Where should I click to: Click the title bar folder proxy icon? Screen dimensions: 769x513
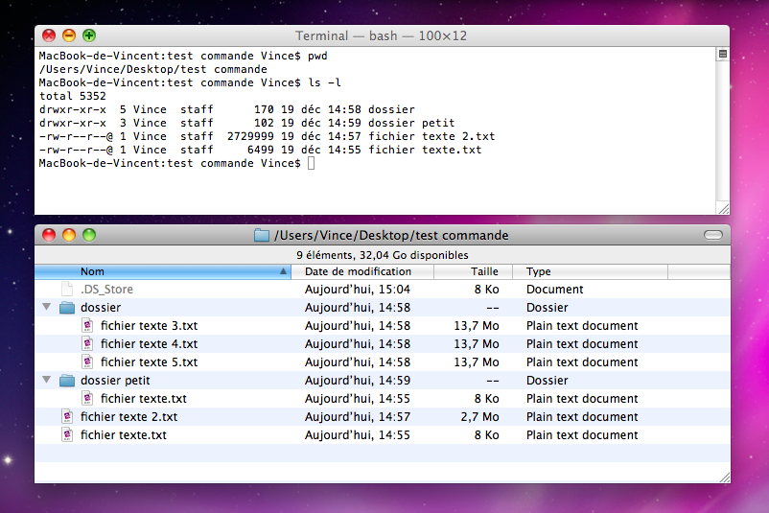262,236
